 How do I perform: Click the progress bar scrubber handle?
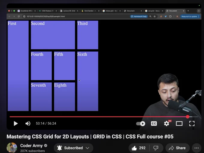[187, 117]
